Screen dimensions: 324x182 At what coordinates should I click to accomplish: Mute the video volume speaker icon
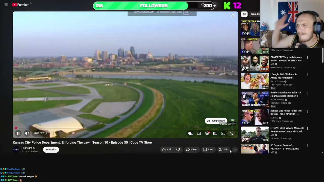(x=27, y=133)
